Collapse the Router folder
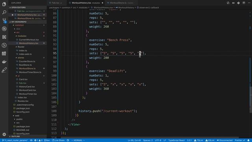The height and width of the screenshot is (142, 252). click(21, 47)
